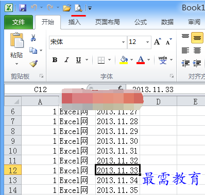
Task: Center text horizontally
Action: point(197,50)
